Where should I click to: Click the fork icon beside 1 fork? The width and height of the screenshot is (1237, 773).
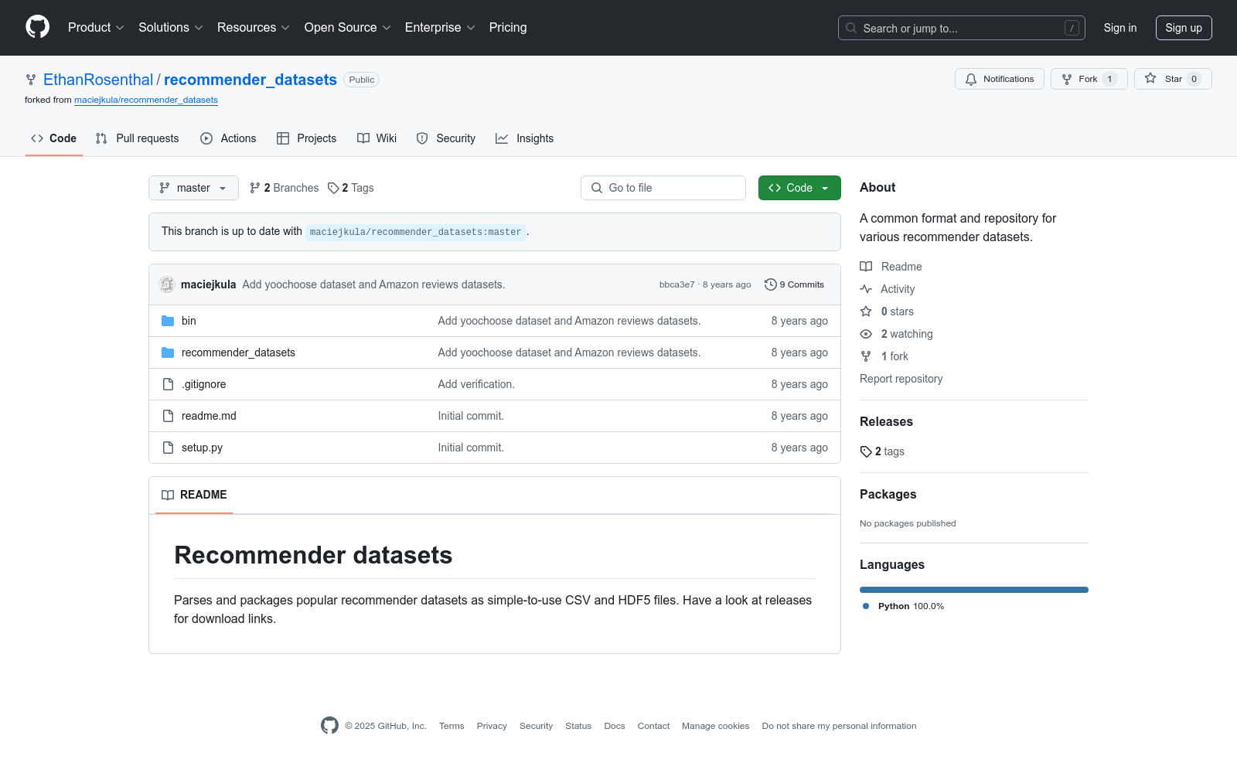(866, 356)
